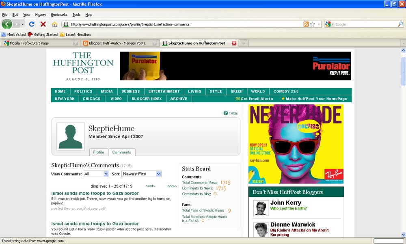Close the Blogger Huff-Watch tab

coord(155,43)
